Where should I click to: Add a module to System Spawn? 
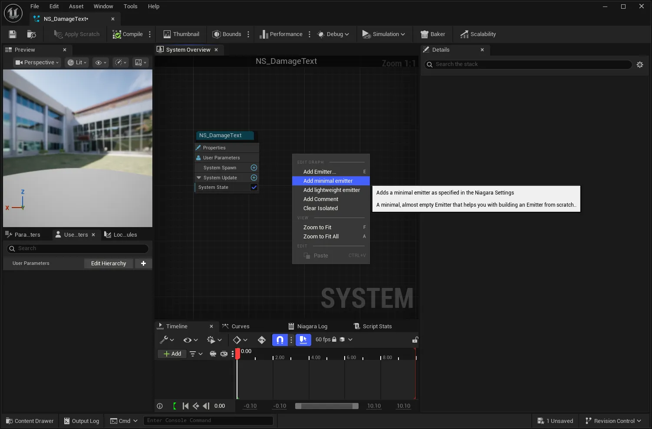pos(254,168)
